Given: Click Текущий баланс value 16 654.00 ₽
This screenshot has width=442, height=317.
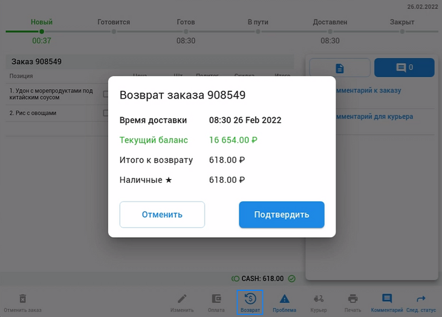Looking at the screenshot, I should 233,140.
